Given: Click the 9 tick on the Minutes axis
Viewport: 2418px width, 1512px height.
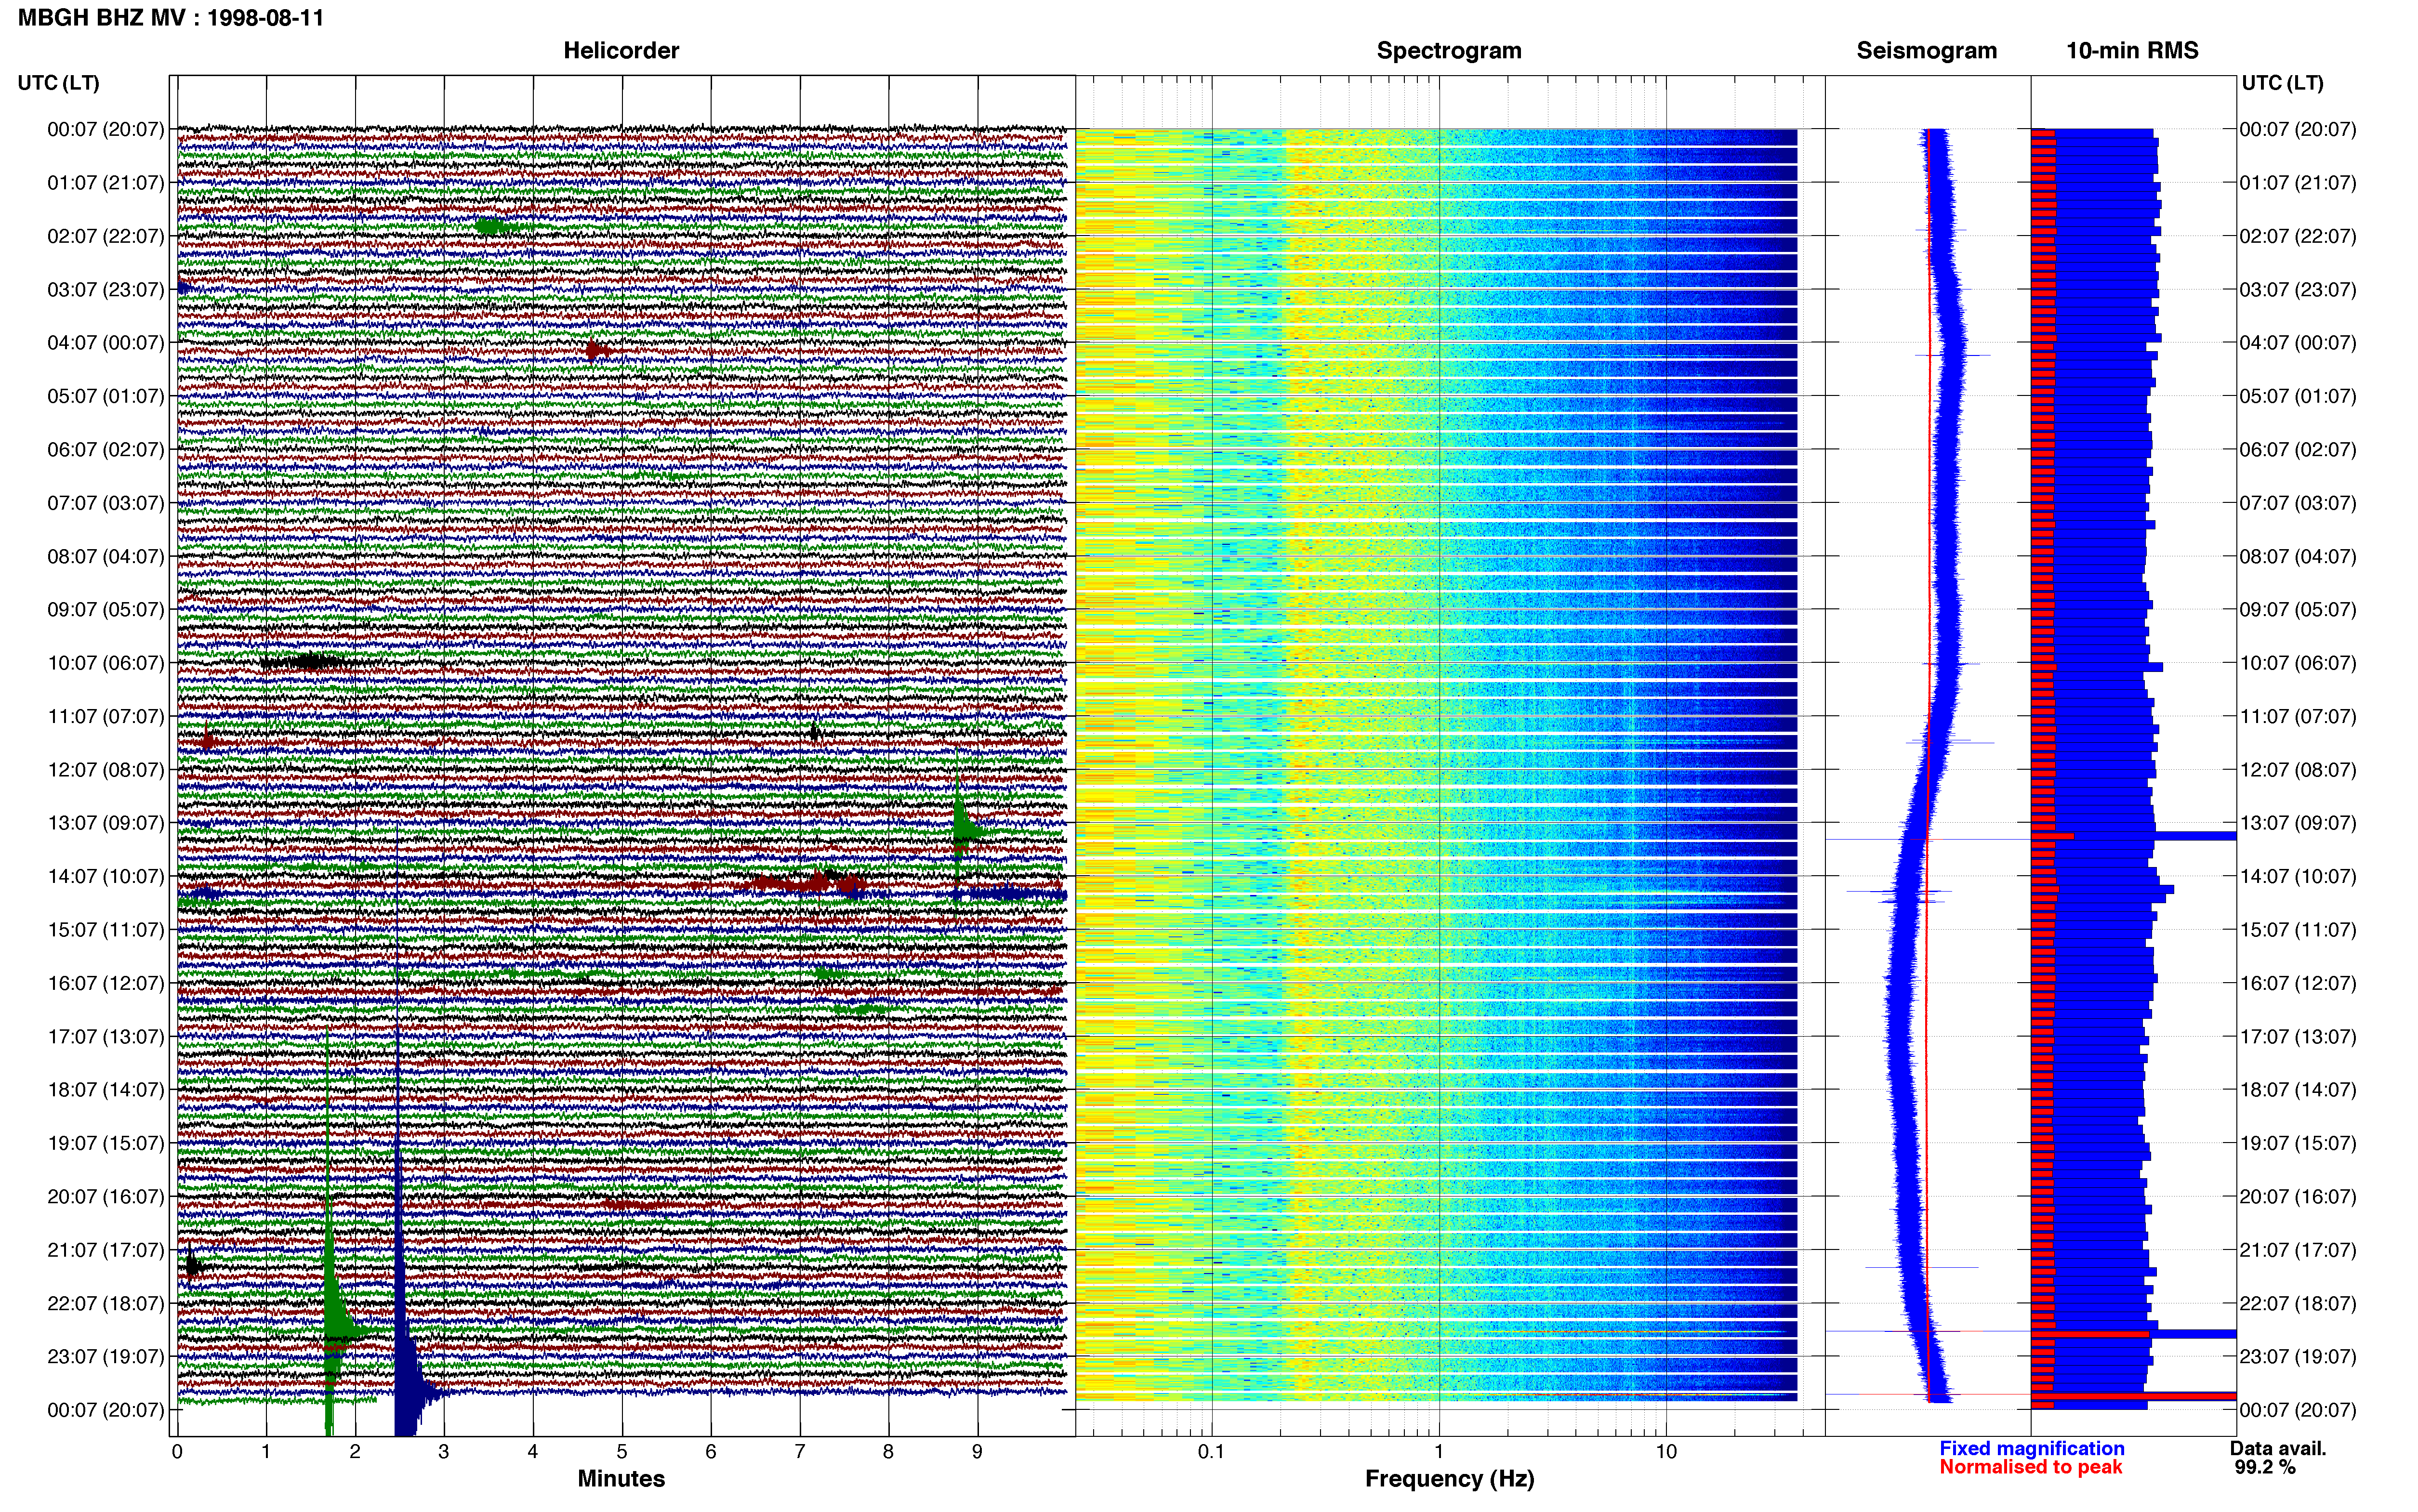Looking at the screenshot, I should pos(977,1452).
